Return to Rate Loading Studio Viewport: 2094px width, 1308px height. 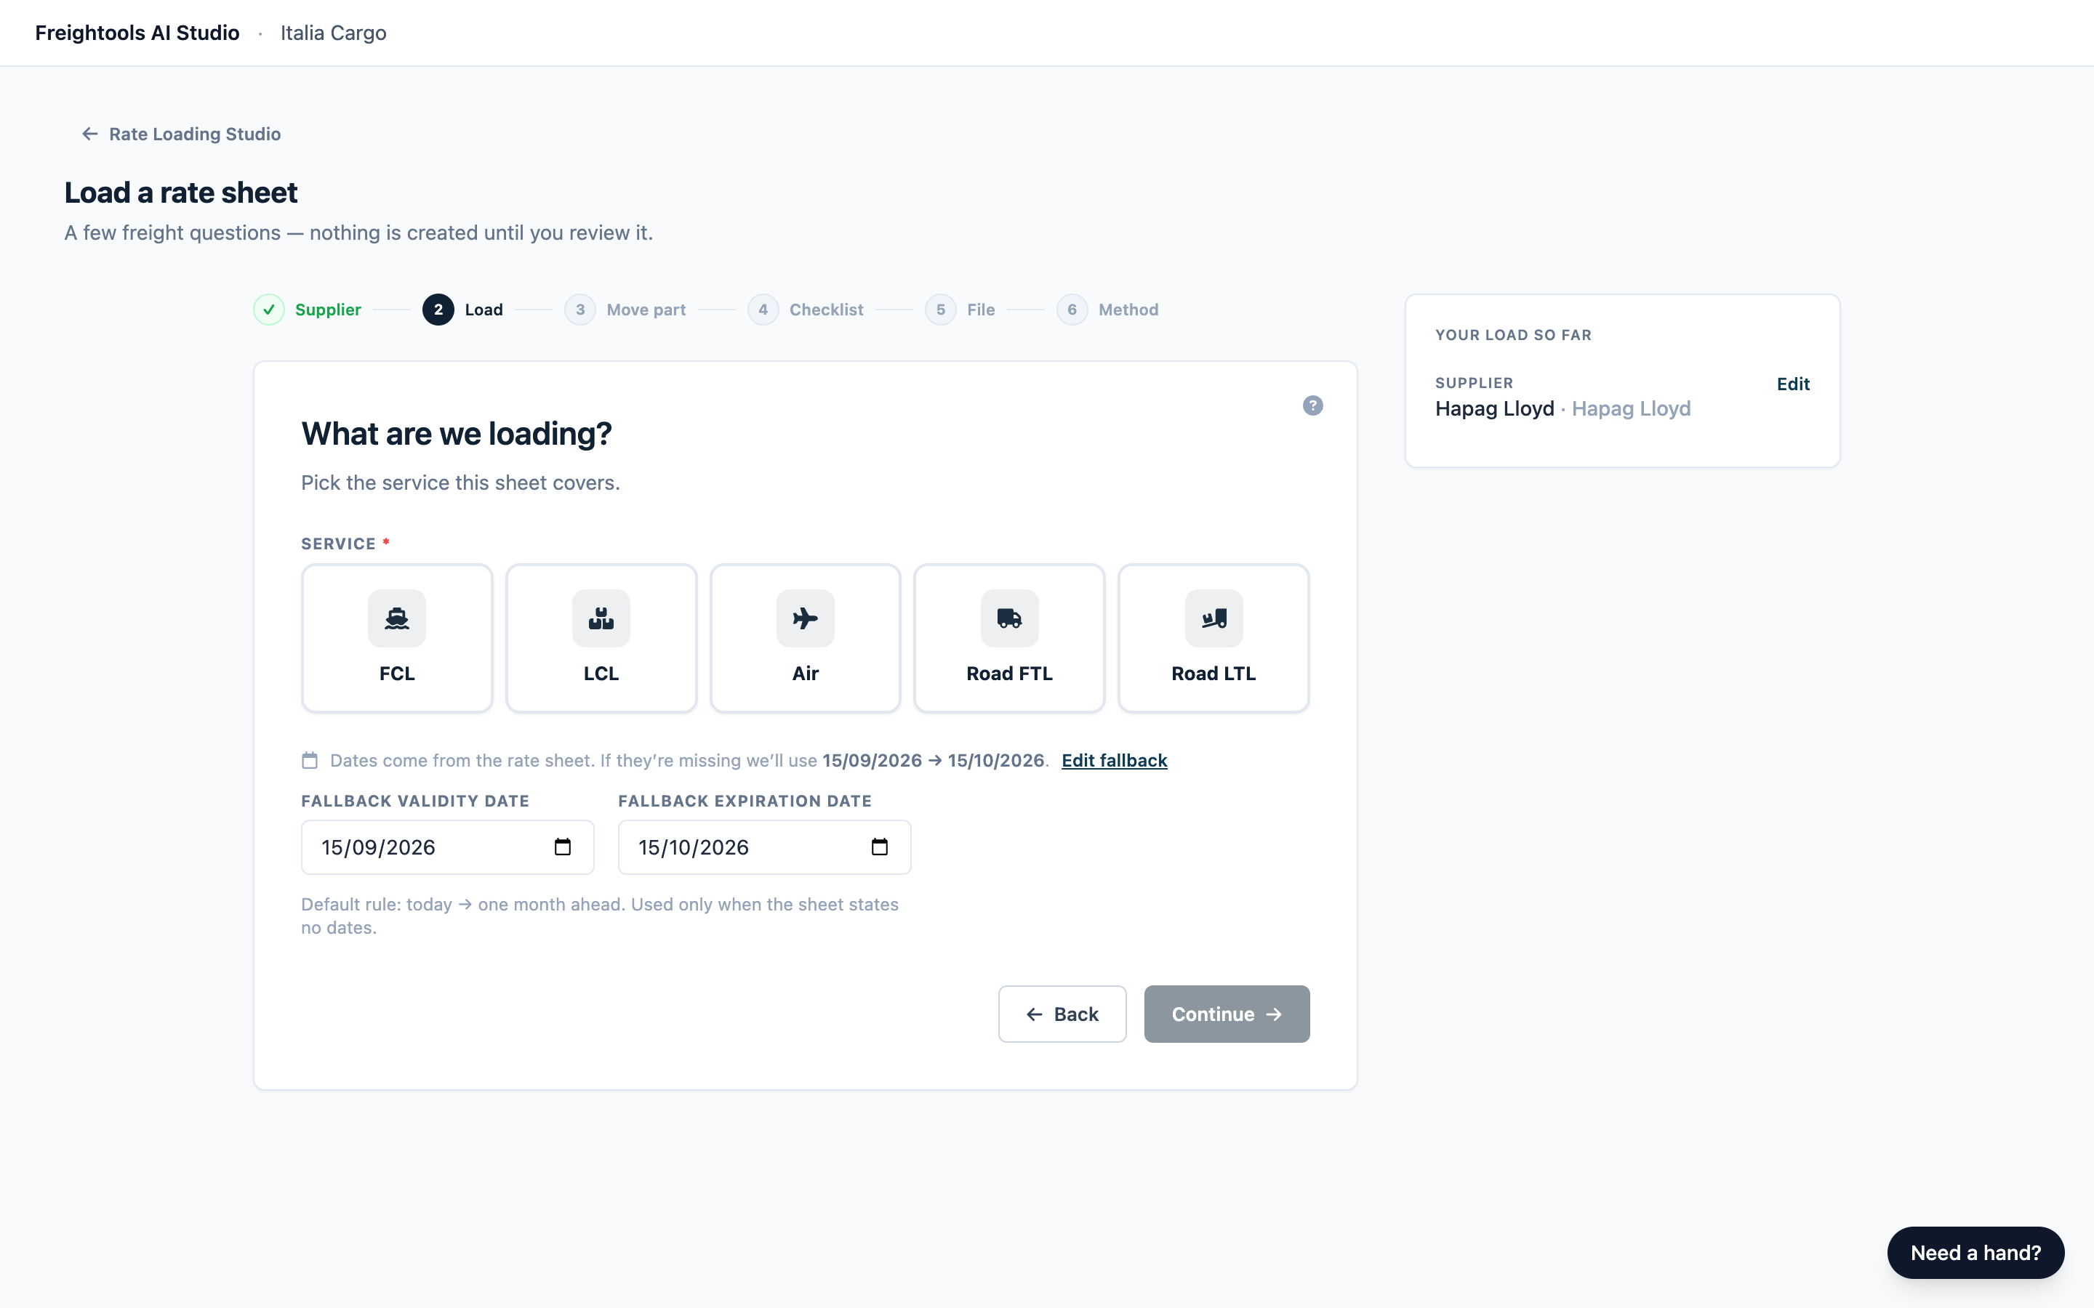coord(181,134)
